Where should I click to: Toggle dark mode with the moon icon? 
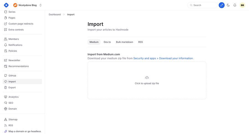pos(228,5)
